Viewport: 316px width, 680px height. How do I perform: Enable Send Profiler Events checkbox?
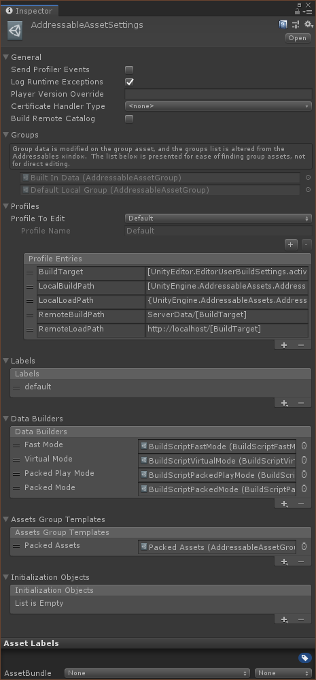coord(129,69)
